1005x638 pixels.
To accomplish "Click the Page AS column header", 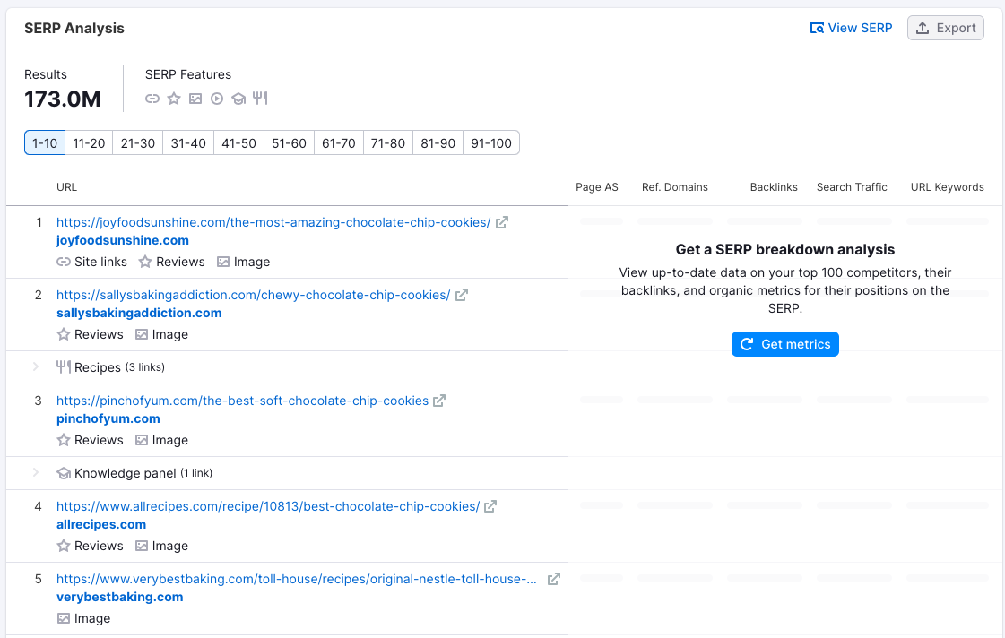I will click(597, 187).
